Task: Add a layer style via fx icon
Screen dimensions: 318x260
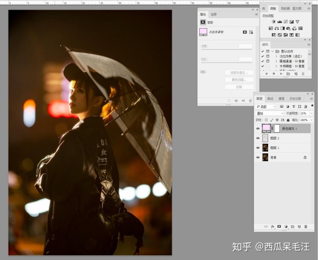Action: [273, 227]
